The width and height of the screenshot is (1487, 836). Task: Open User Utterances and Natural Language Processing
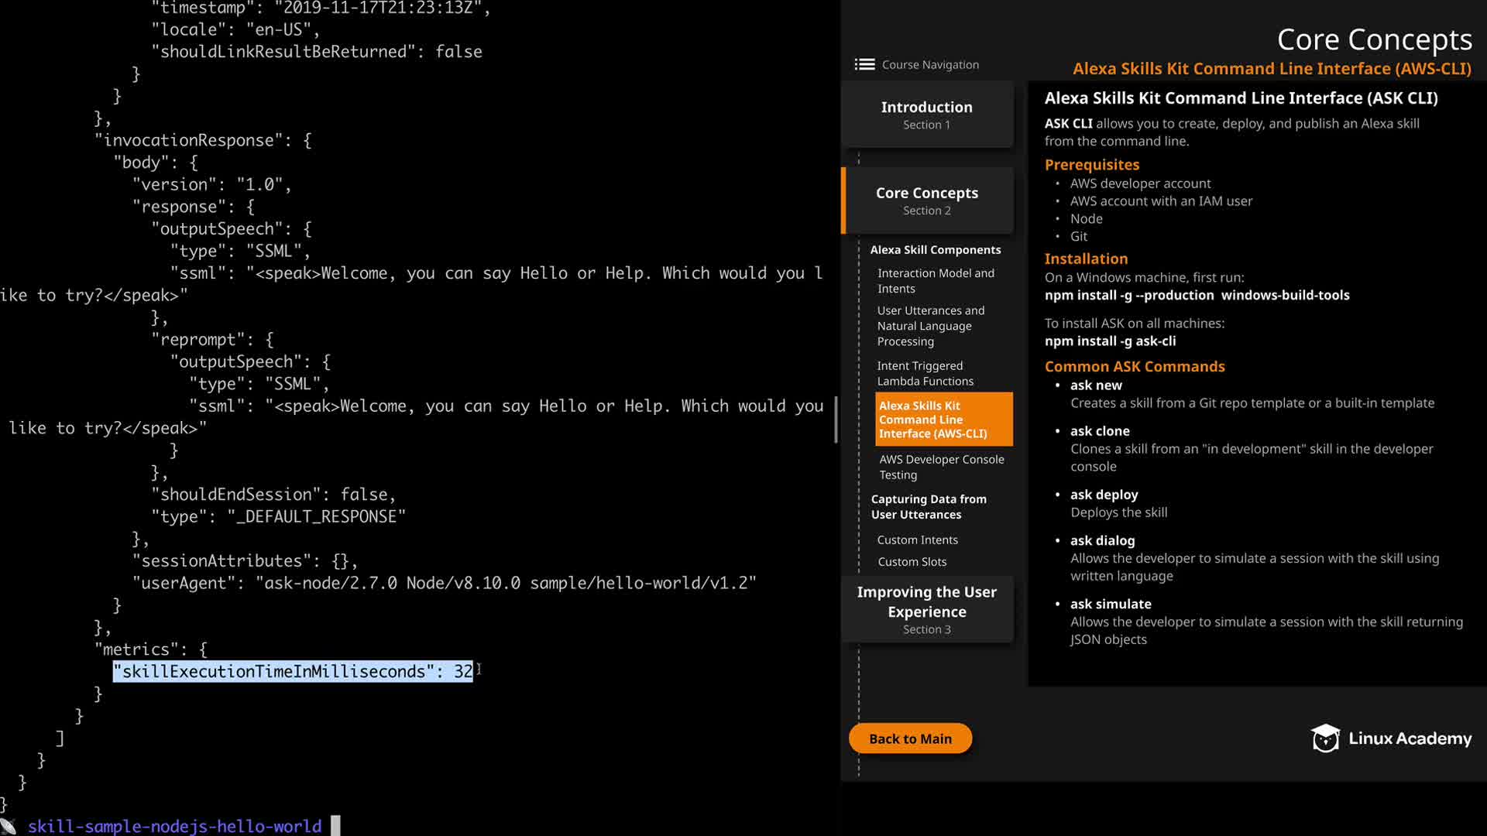[930, 326]
